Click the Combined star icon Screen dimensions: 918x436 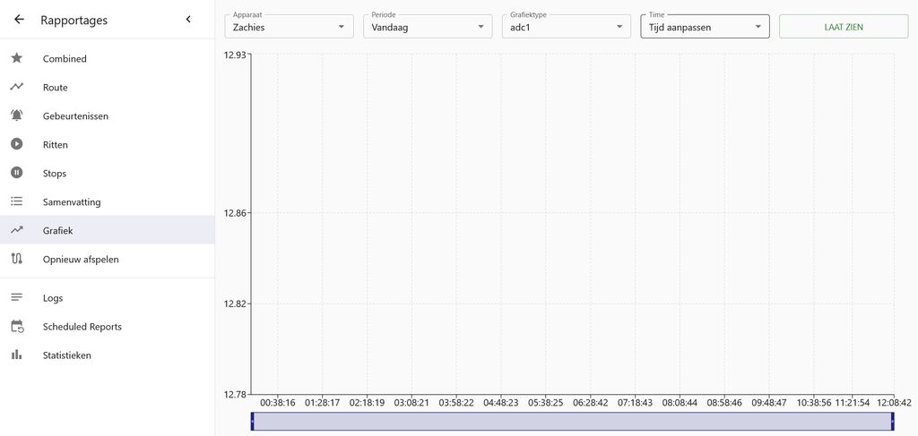[x=17, y=58]
